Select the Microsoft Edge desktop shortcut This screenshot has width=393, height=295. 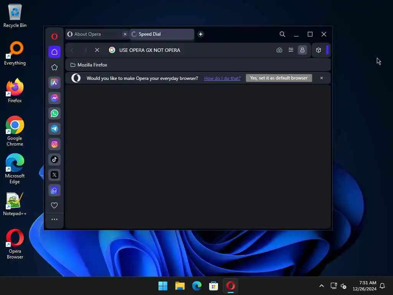[15, 169]
